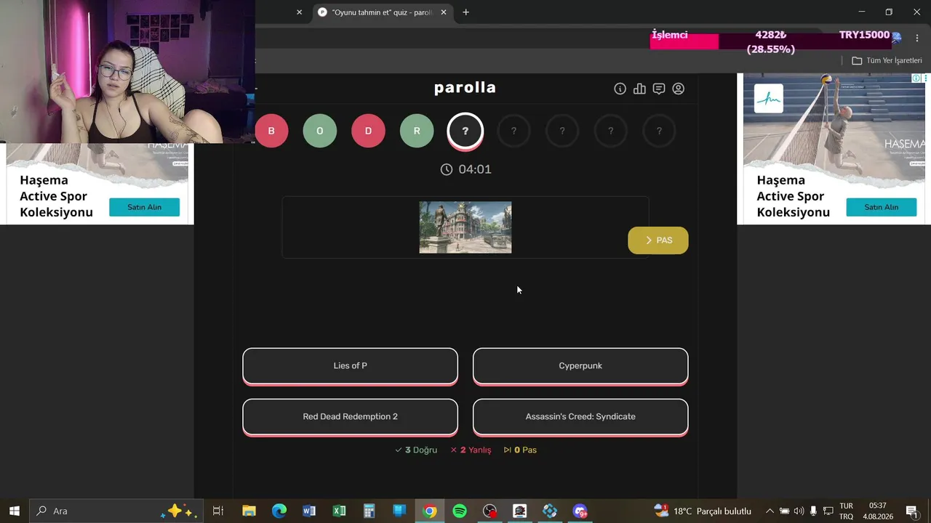The width and height of the screenshot is (931, 523).
Task: Open the taskbar clock and calendar
Action: click(x=878, y=511)
